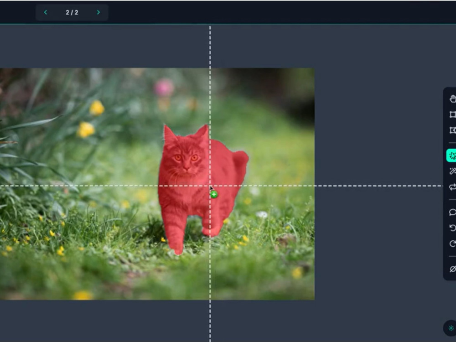Open the comment bubble tool
The width and height of the screenshot is (456, 342).
tap(452, 212)
